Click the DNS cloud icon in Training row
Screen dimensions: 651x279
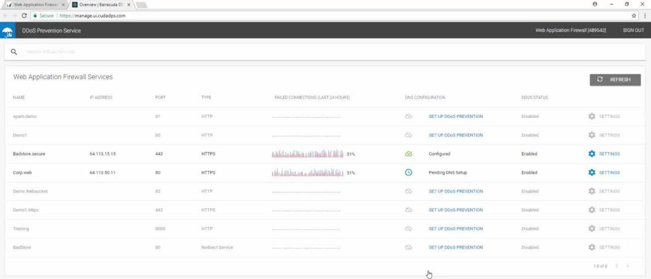coord(408,229)
